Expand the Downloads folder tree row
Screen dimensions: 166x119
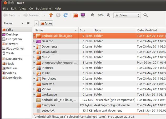(x=34, y=52)
